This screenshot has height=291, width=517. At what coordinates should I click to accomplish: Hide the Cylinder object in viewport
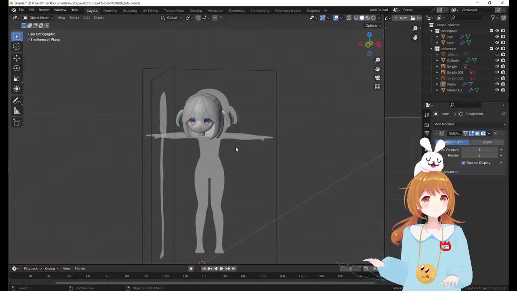tap(497, 60)
